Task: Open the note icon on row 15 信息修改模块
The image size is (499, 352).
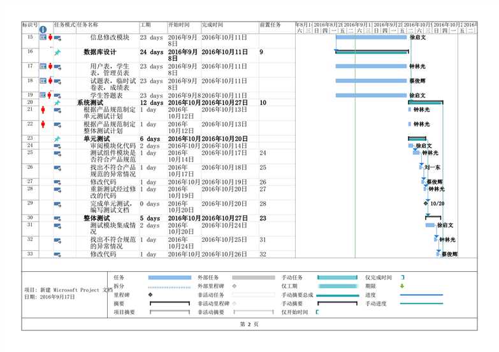Action: click(43, 38)
